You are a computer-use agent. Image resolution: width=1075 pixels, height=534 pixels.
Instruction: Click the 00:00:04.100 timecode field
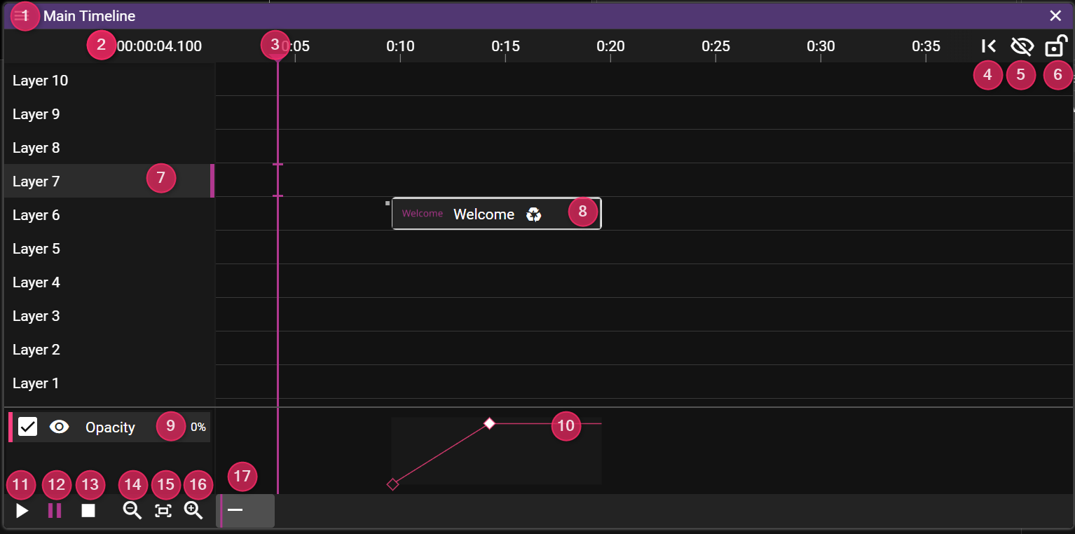[160, 47]
